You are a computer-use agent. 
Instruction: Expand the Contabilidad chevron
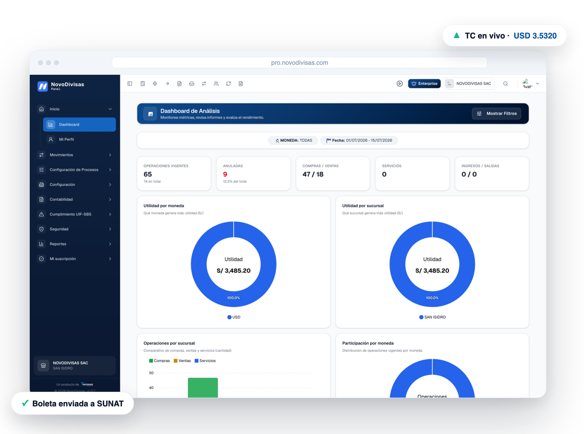click(110, 199)
